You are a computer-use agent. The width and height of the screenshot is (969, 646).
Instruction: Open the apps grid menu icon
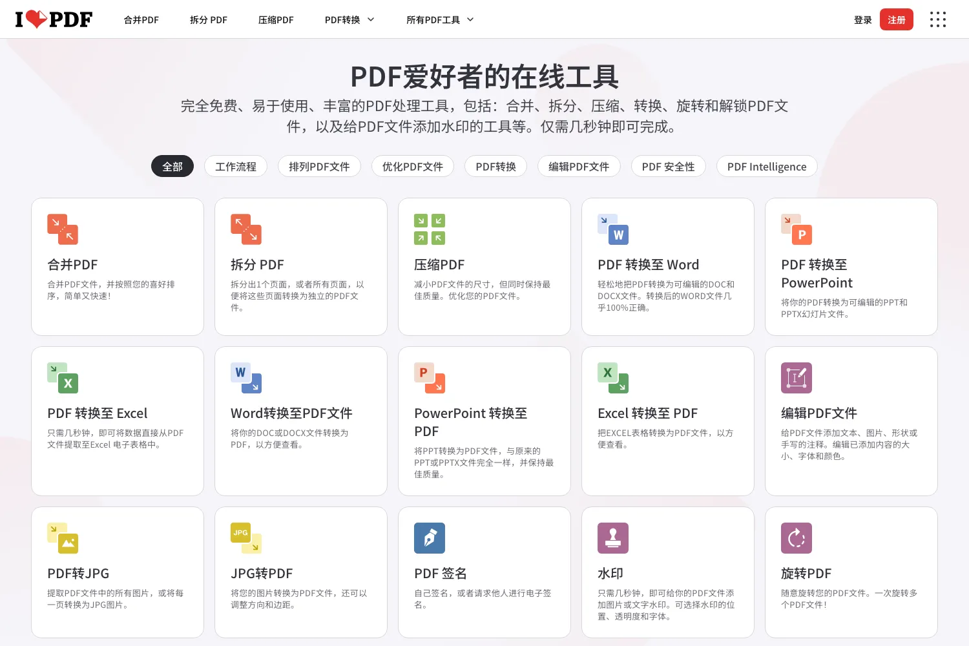click(937, 19)
